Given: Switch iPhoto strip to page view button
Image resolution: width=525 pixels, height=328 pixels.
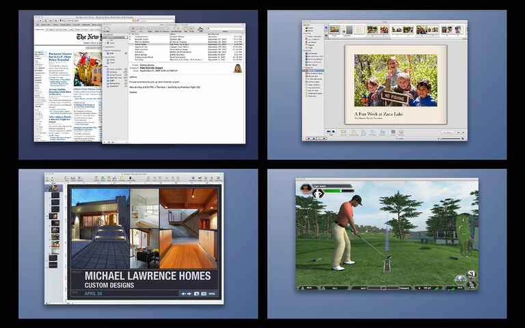Looking at the screenshot, I should click(326, 28).
